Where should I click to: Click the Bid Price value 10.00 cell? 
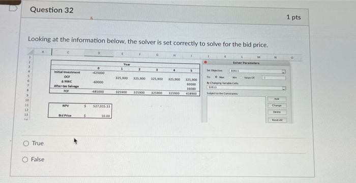tap(106, 116)
